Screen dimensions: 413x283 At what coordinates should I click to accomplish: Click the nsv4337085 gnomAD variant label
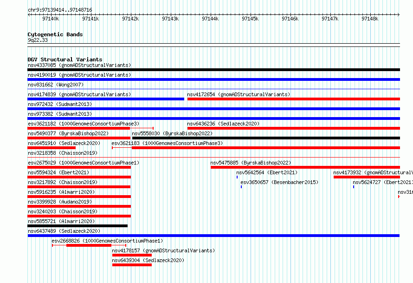pos(79,65)
